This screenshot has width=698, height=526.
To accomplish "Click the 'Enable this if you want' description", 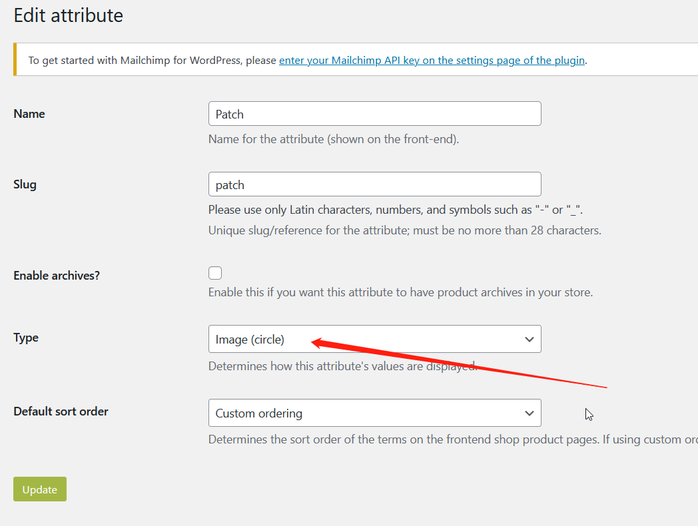I will pos(401,292).
